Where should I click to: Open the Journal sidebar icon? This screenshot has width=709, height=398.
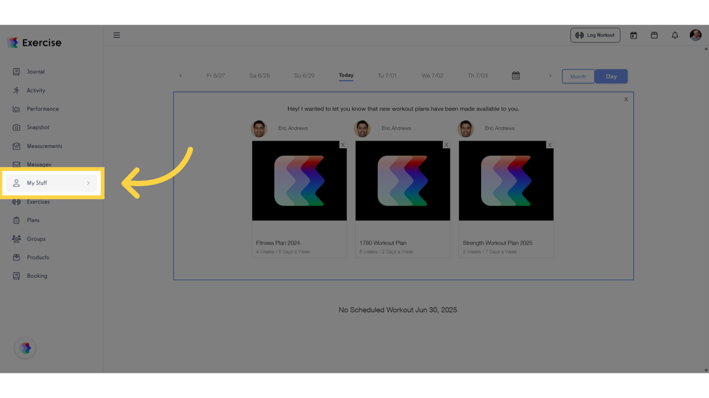(17, 72)
